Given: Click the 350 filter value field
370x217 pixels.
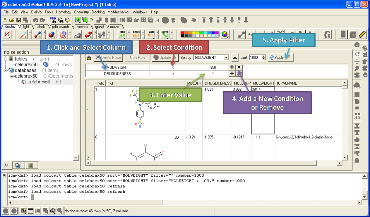Looking at the screenshot, I should (x=213, y=67).
